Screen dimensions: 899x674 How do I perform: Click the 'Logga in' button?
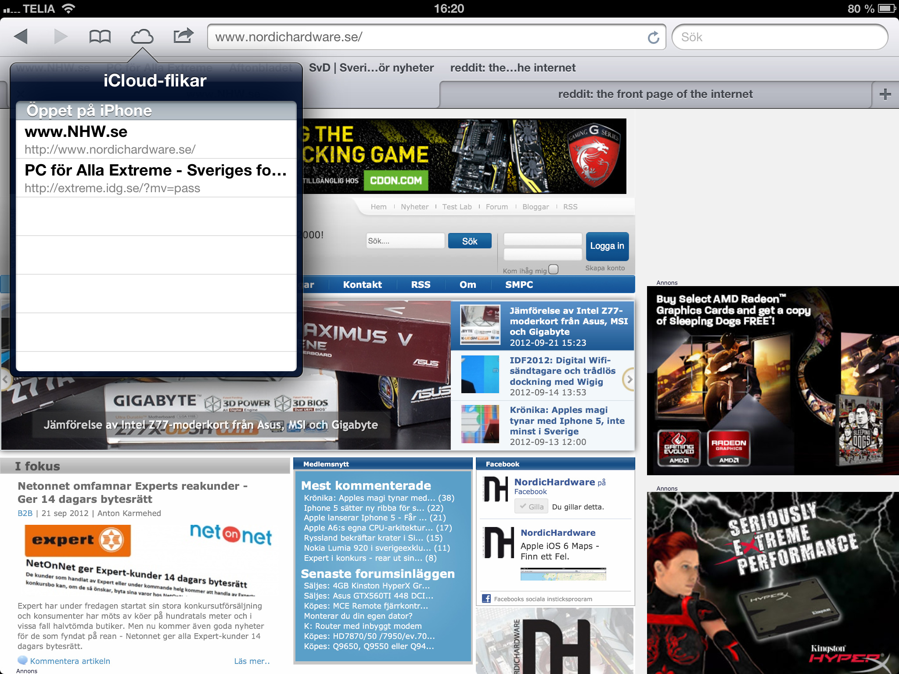click(x=607, y=246)
